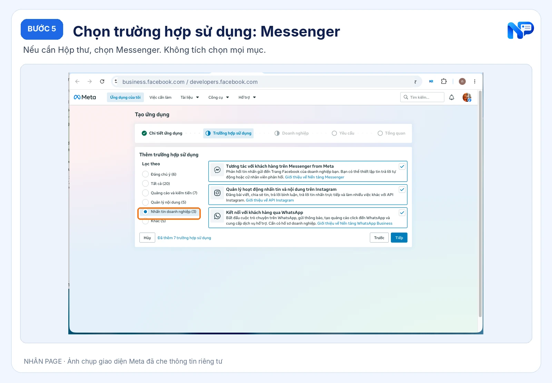Click the browser extensions puzzle icon
This screenshot has height=383, width=552.
pos(444,81)
